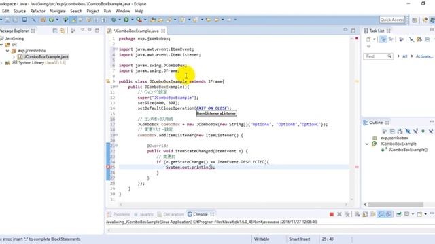This screenshot has width=435, height=244.
Task: Click the Run green play button
Action: [126, 20]
